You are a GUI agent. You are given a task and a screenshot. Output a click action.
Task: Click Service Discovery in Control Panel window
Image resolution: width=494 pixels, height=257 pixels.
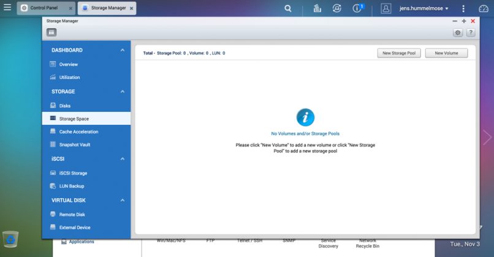329,243
